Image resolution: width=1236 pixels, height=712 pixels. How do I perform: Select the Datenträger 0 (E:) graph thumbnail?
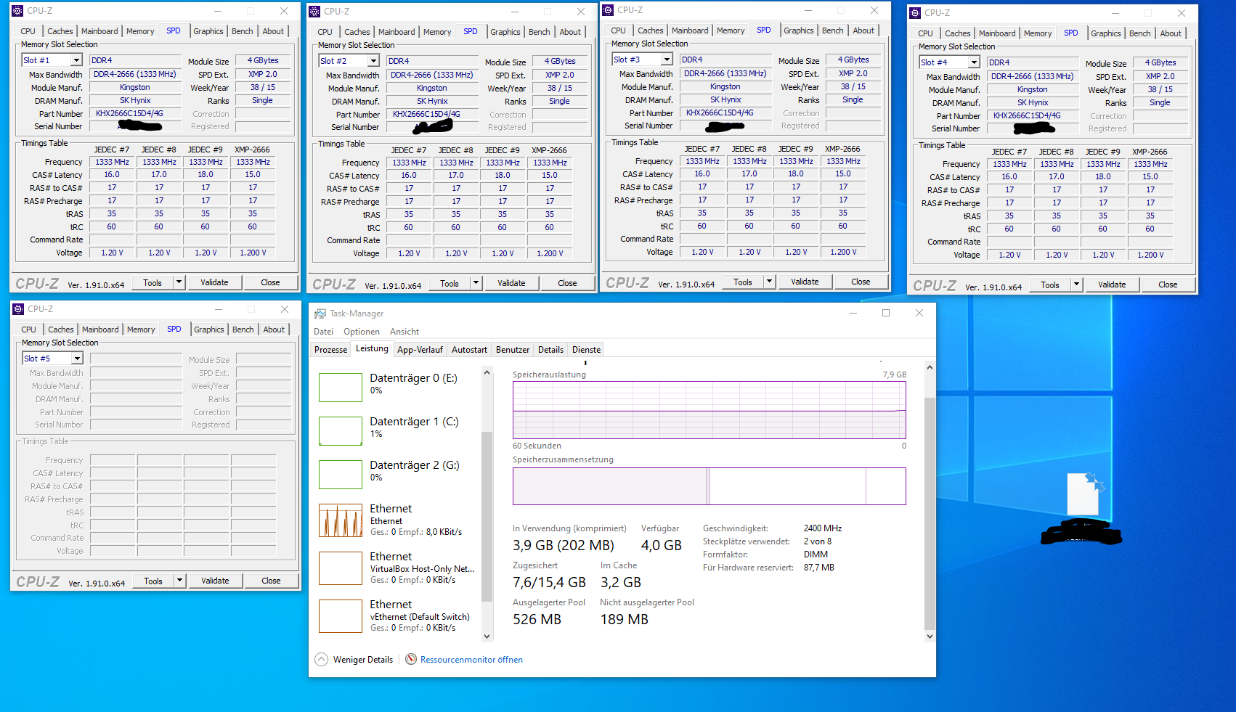click(341, 388)
